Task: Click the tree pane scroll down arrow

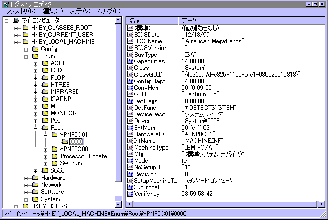Action: [119, 204]
